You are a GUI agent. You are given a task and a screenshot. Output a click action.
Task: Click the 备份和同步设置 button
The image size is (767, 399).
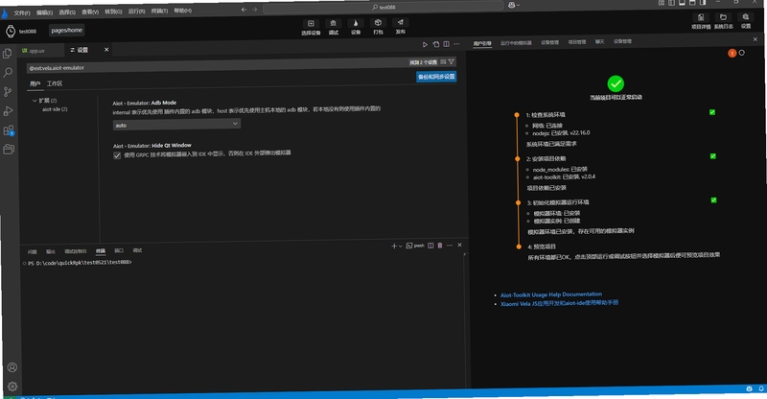436,77
